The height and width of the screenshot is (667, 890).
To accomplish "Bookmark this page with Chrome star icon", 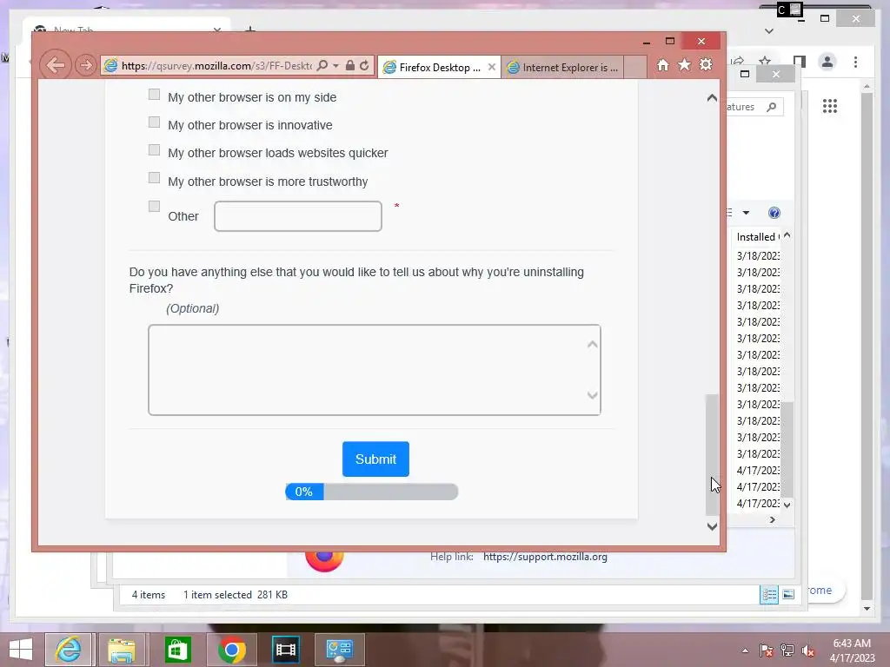I will pos(765,61).
